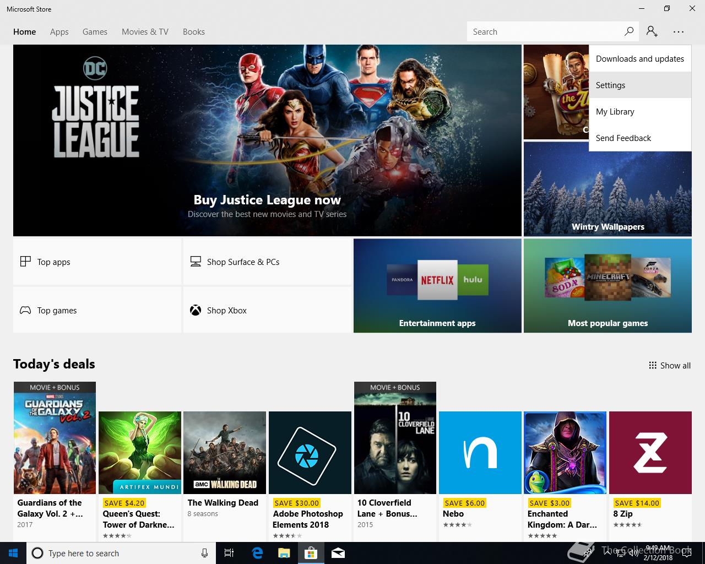Click the Top games controller icon
The height and width of the screenshot is (564, 705).
(25, 310)
